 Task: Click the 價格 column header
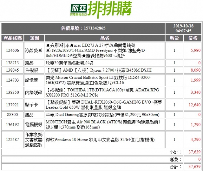pyautogui.click(x=193, y=38)
